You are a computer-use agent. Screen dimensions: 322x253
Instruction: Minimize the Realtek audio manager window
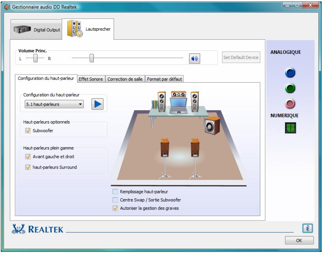click(287, 5)
